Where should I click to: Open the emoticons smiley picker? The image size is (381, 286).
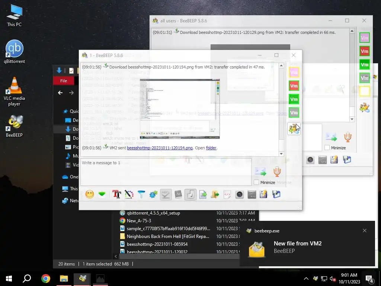89,194
